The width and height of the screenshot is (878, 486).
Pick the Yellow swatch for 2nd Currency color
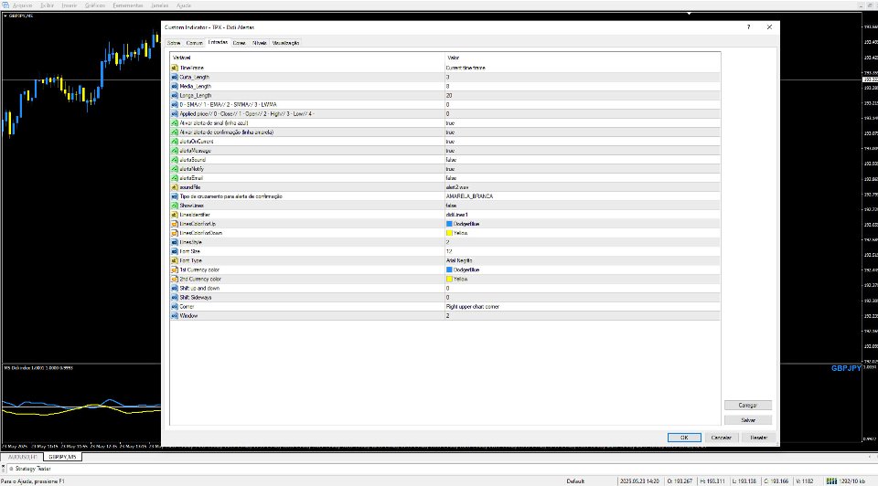click(449, 279)
